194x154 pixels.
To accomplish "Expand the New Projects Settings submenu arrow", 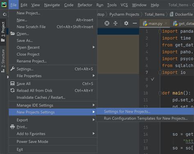I will click(x=94, y=112).
